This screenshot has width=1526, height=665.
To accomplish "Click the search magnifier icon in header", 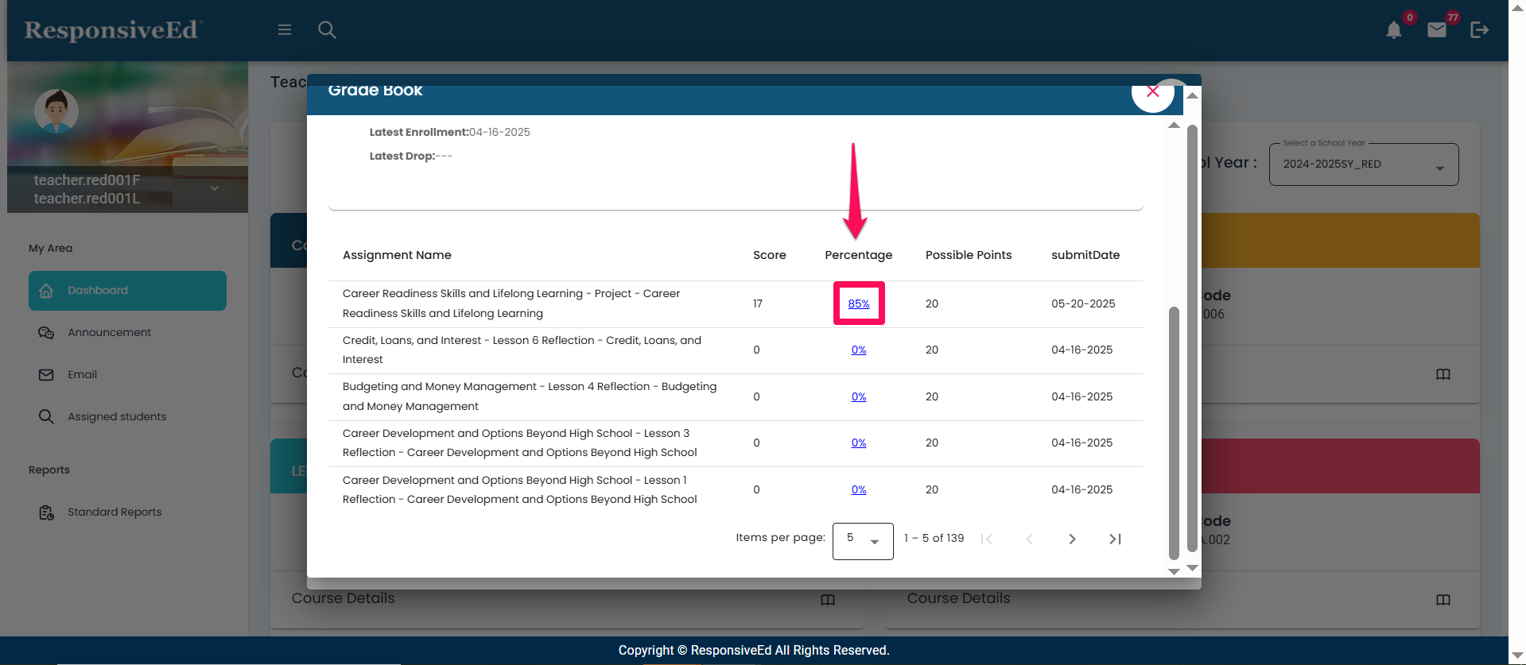I will (x=327, y=30).
